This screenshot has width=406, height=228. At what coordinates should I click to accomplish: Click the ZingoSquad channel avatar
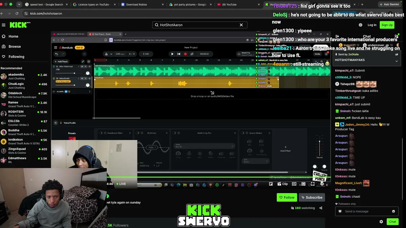(x=3, y=151)
